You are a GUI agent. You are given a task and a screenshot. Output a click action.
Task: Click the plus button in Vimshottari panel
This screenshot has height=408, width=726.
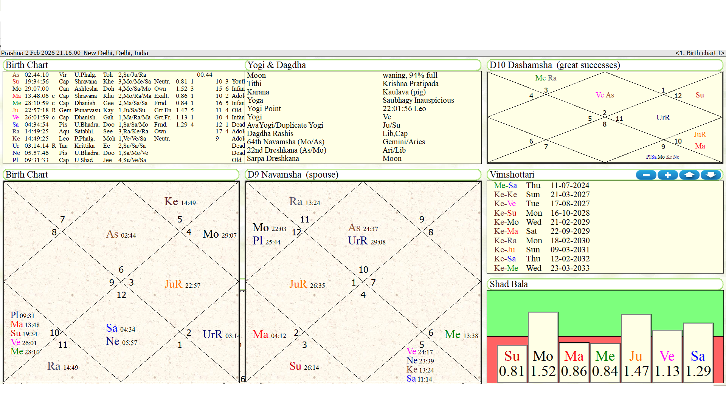tap(667, 175)
